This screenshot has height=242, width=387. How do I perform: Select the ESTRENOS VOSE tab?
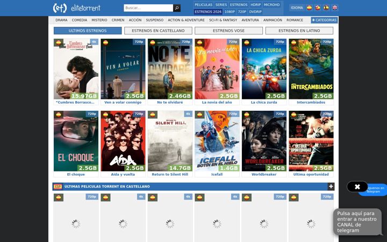228,31
